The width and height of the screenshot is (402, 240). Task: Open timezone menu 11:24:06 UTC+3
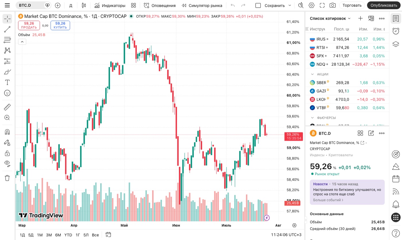[x=286, y=235]
